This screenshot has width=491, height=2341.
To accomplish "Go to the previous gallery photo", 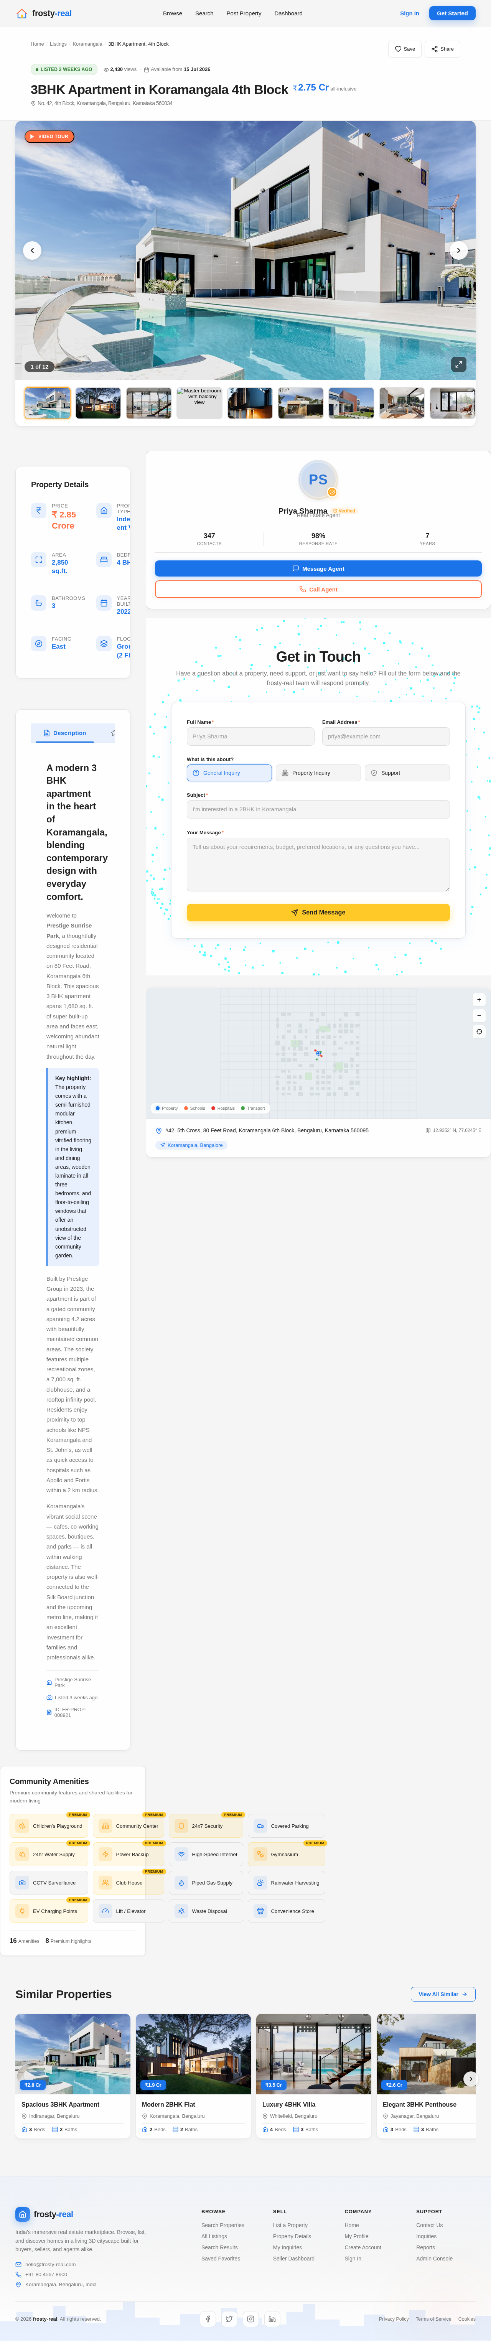I will point(32,250).
